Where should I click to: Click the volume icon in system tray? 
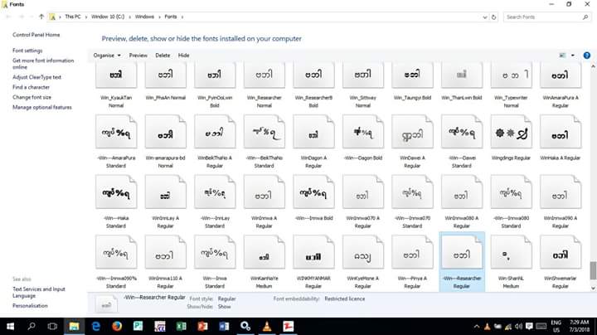point(518,326)
